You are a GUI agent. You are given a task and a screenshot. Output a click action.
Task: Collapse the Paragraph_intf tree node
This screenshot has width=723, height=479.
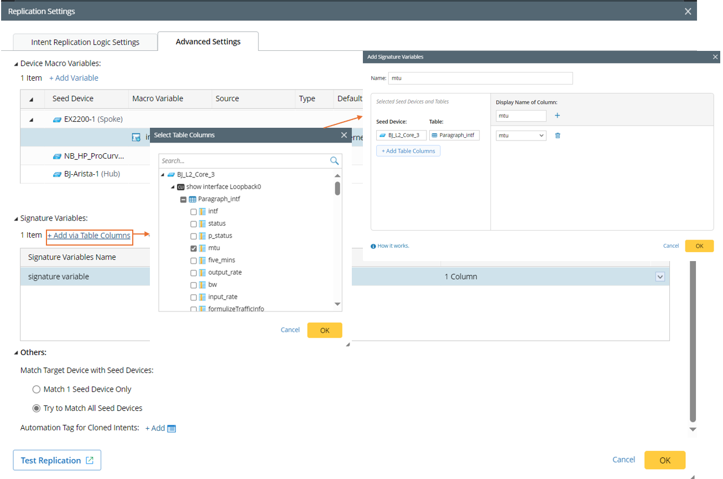click(x=183, y=199)
